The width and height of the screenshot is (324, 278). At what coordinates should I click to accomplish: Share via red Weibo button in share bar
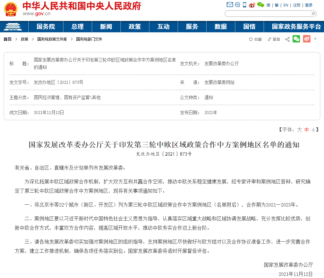pyautogui.click(x=306, y=39)
